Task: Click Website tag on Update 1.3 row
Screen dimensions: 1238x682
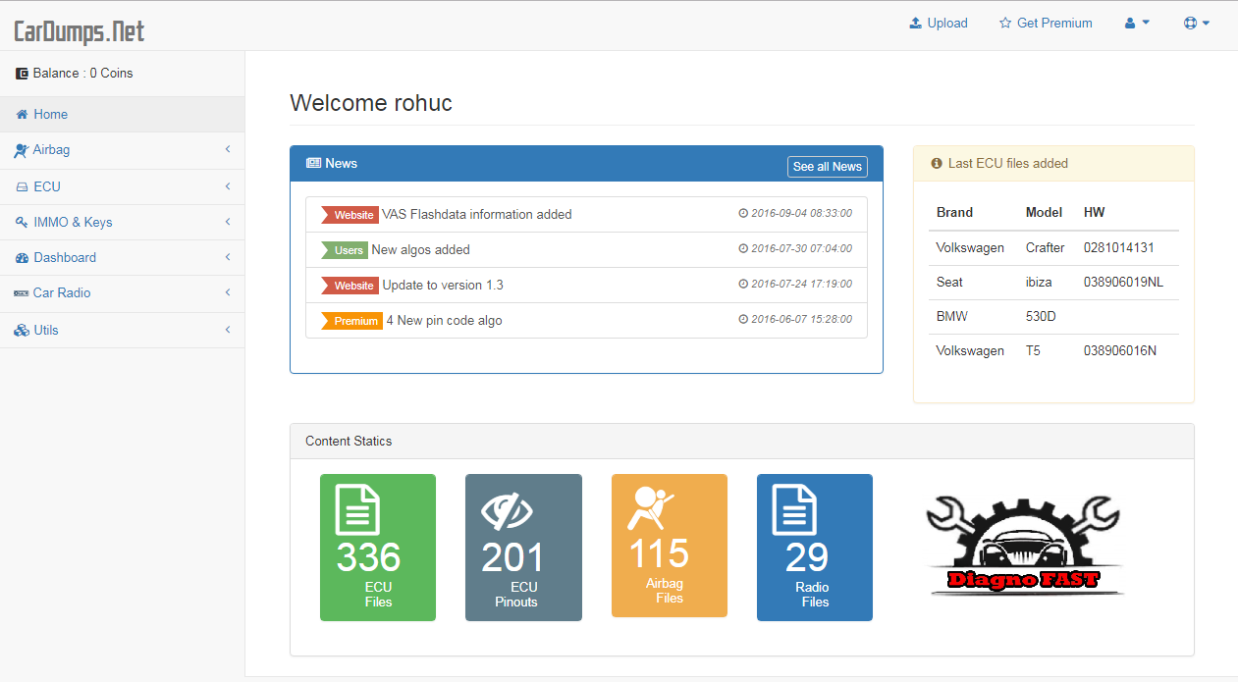Action: 350,286
